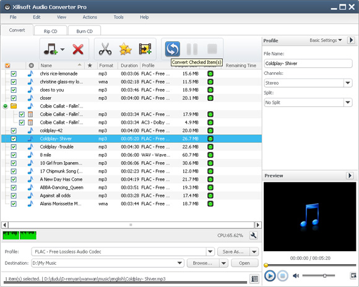Open the File menu
Screen dimensions: 359x287
click(13, 17)
